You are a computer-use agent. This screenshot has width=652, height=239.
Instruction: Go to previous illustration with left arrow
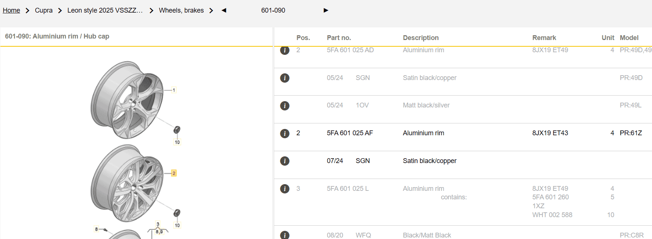pyautogui.click(x=224, y=10)
